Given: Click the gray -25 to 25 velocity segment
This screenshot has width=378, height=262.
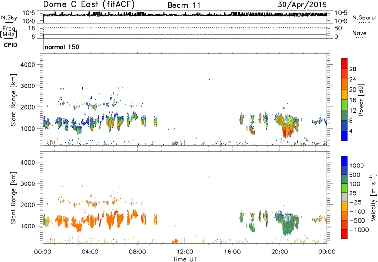Looking at the screenshot, I should (344, 197).
